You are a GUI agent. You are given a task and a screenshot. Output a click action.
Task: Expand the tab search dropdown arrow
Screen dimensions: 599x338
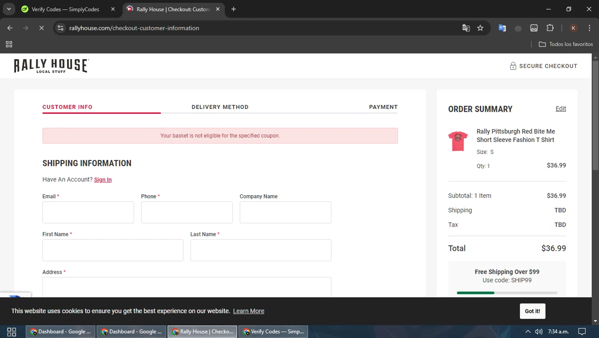tap(9, 9)
